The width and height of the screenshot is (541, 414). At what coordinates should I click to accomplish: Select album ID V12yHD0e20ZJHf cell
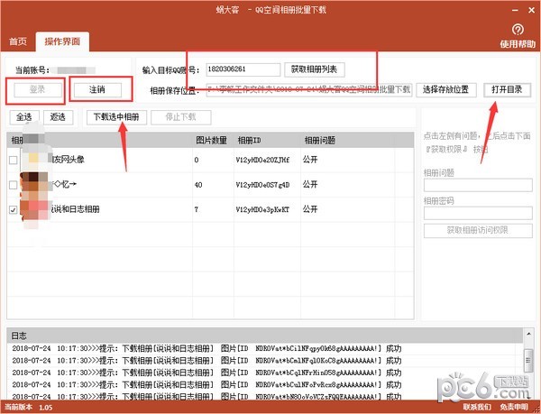[262, 160]
